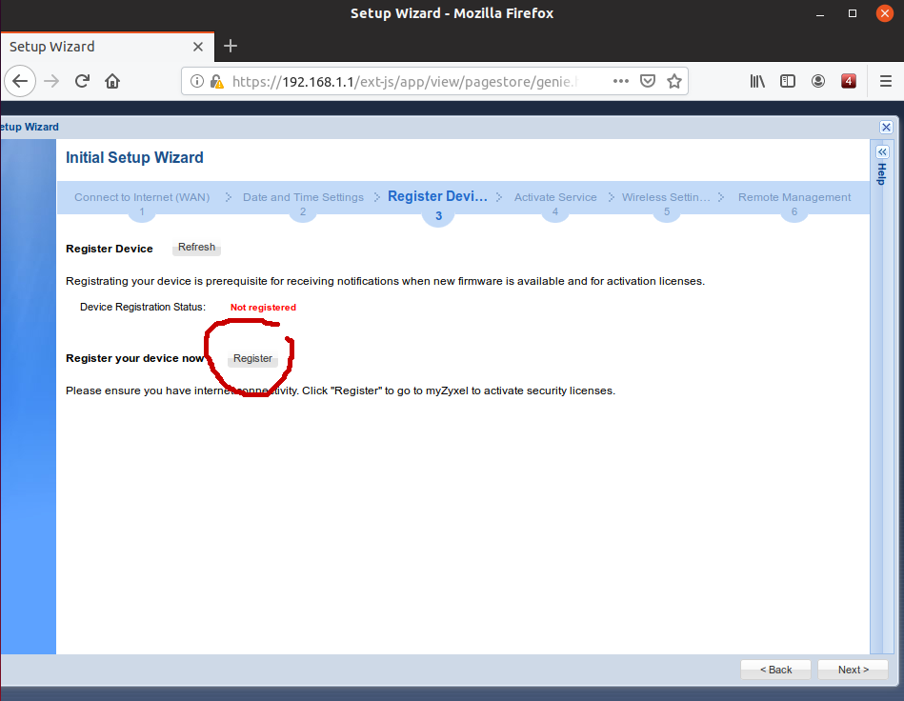Minimize the Firefox window

click(x=820, y=14)
